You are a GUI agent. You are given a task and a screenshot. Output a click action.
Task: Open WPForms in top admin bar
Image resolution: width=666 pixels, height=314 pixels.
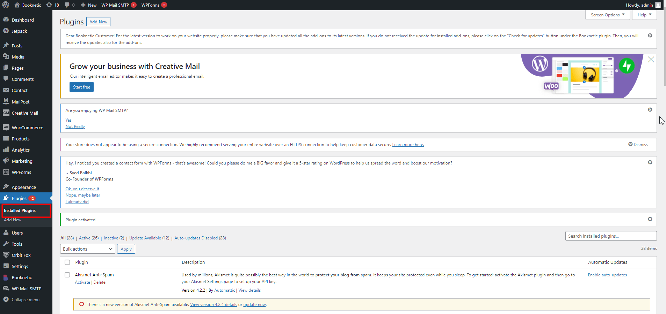tap(154, 5)
